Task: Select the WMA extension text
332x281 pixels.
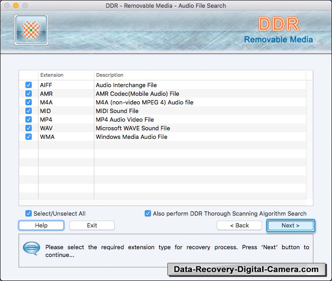Action: [x=47, y=137]
